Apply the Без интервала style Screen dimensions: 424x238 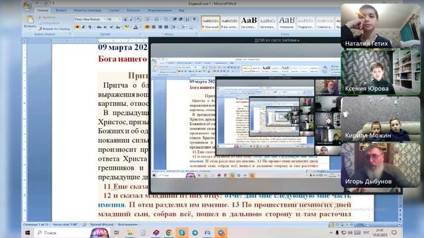click(x=229, y=22)
